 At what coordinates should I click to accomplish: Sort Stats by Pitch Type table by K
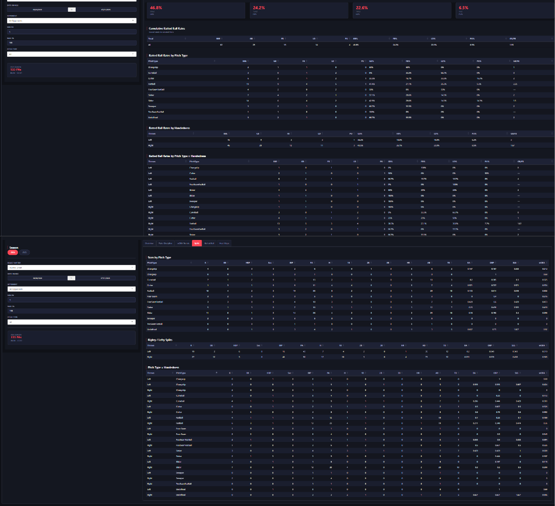point(205,263)
